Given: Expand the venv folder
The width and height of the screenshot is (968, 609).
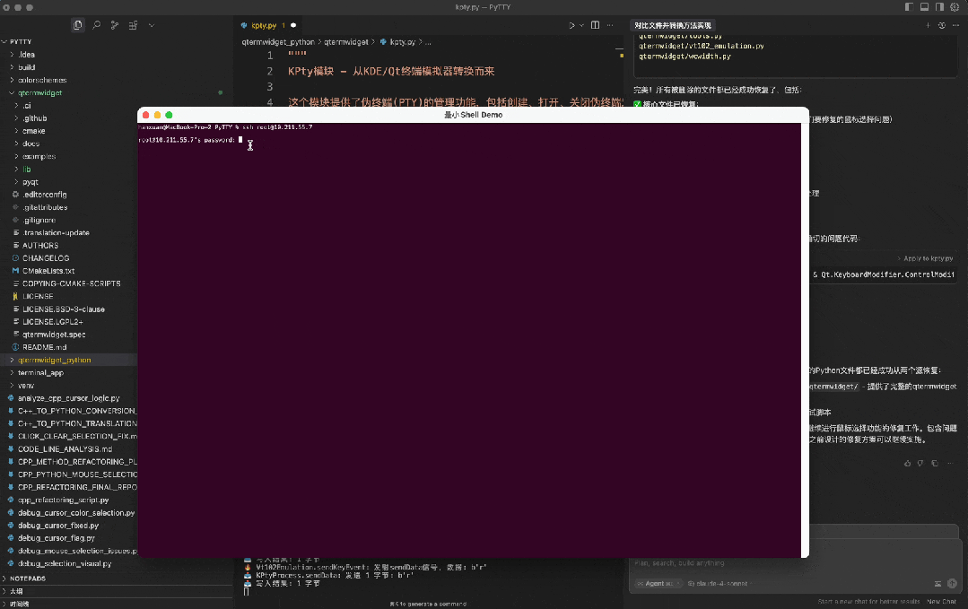Looking at the screenshot, I should 26,386.
